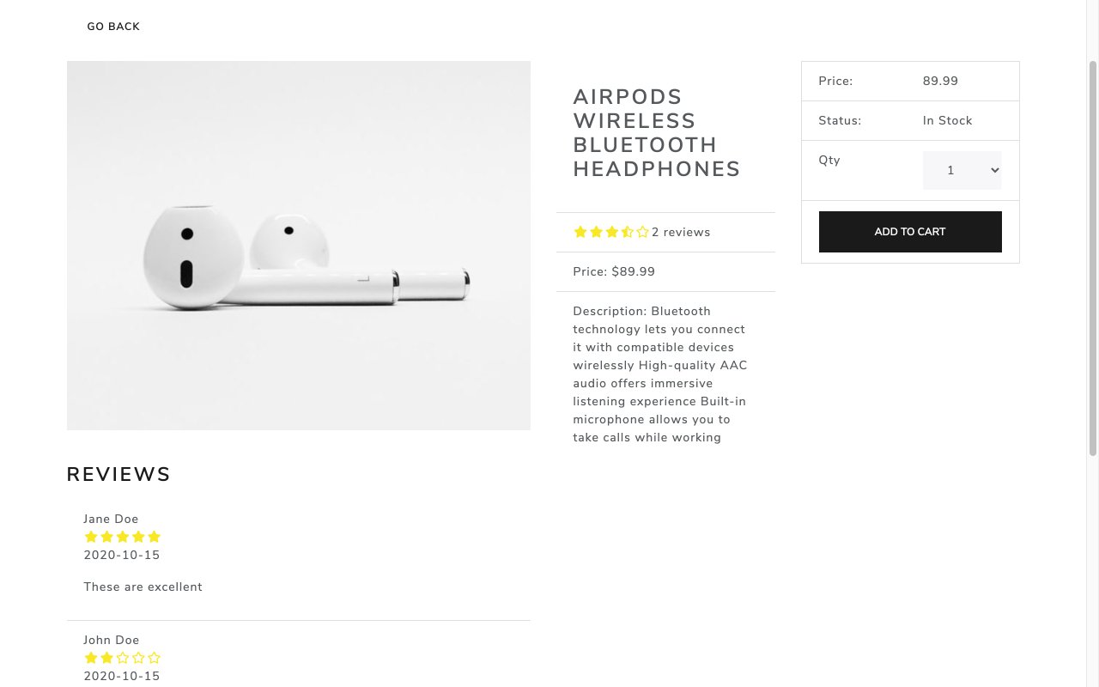Click the Jane Doe reviewer name
The height and width of the screenshot is (687, 1099).
coord(111,519)
